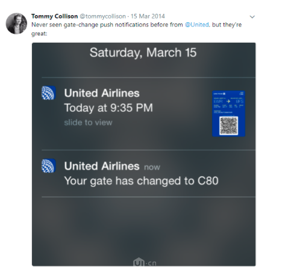Open Tommy Collison's profile avatar
Screen dimensions: 291x273
click(x=16, y=23)
